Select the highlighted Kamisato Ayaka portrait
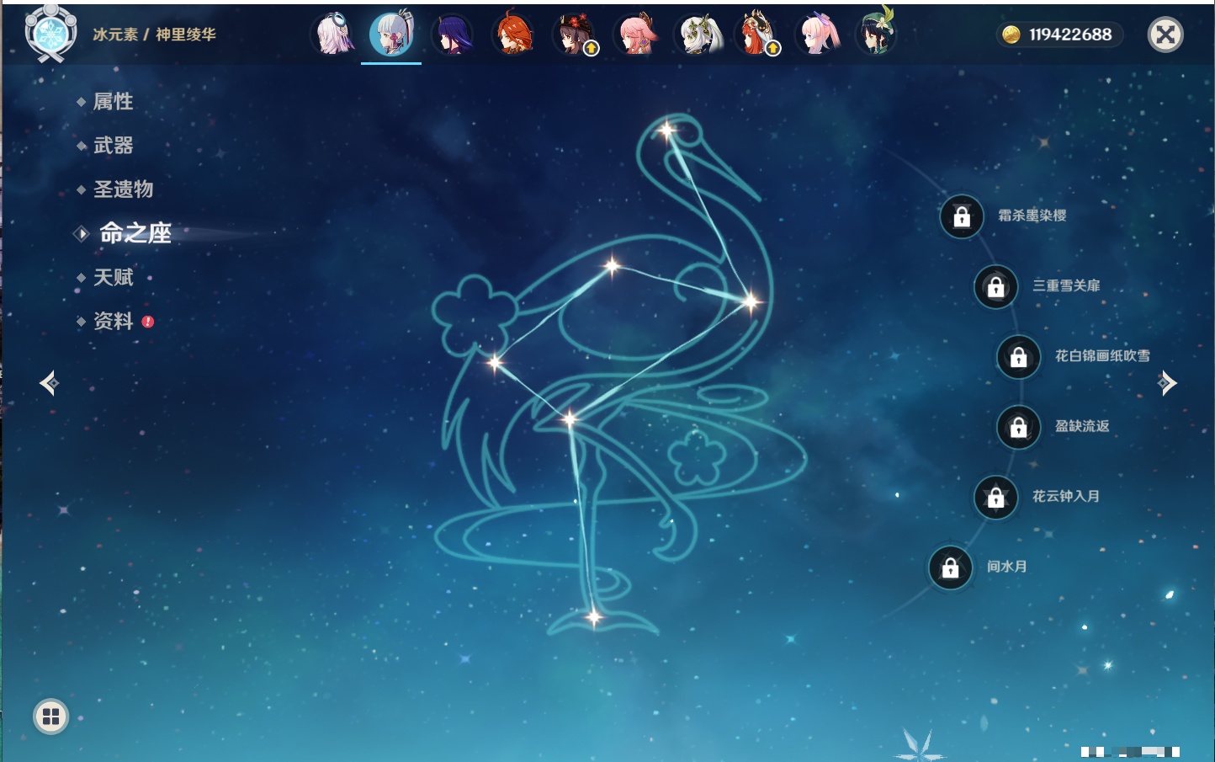 (x=392, y=35)
